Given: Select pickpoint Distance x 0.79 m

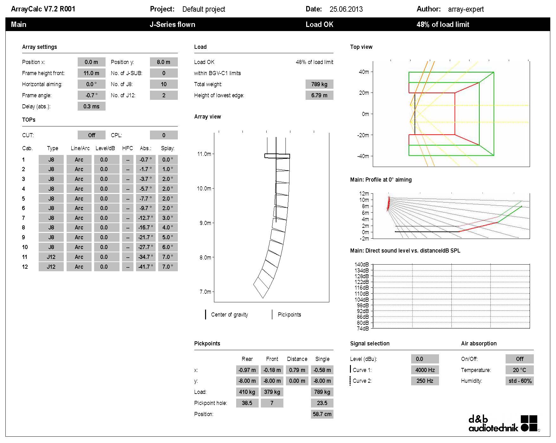Looking at the screenshot, I should 297,370.
